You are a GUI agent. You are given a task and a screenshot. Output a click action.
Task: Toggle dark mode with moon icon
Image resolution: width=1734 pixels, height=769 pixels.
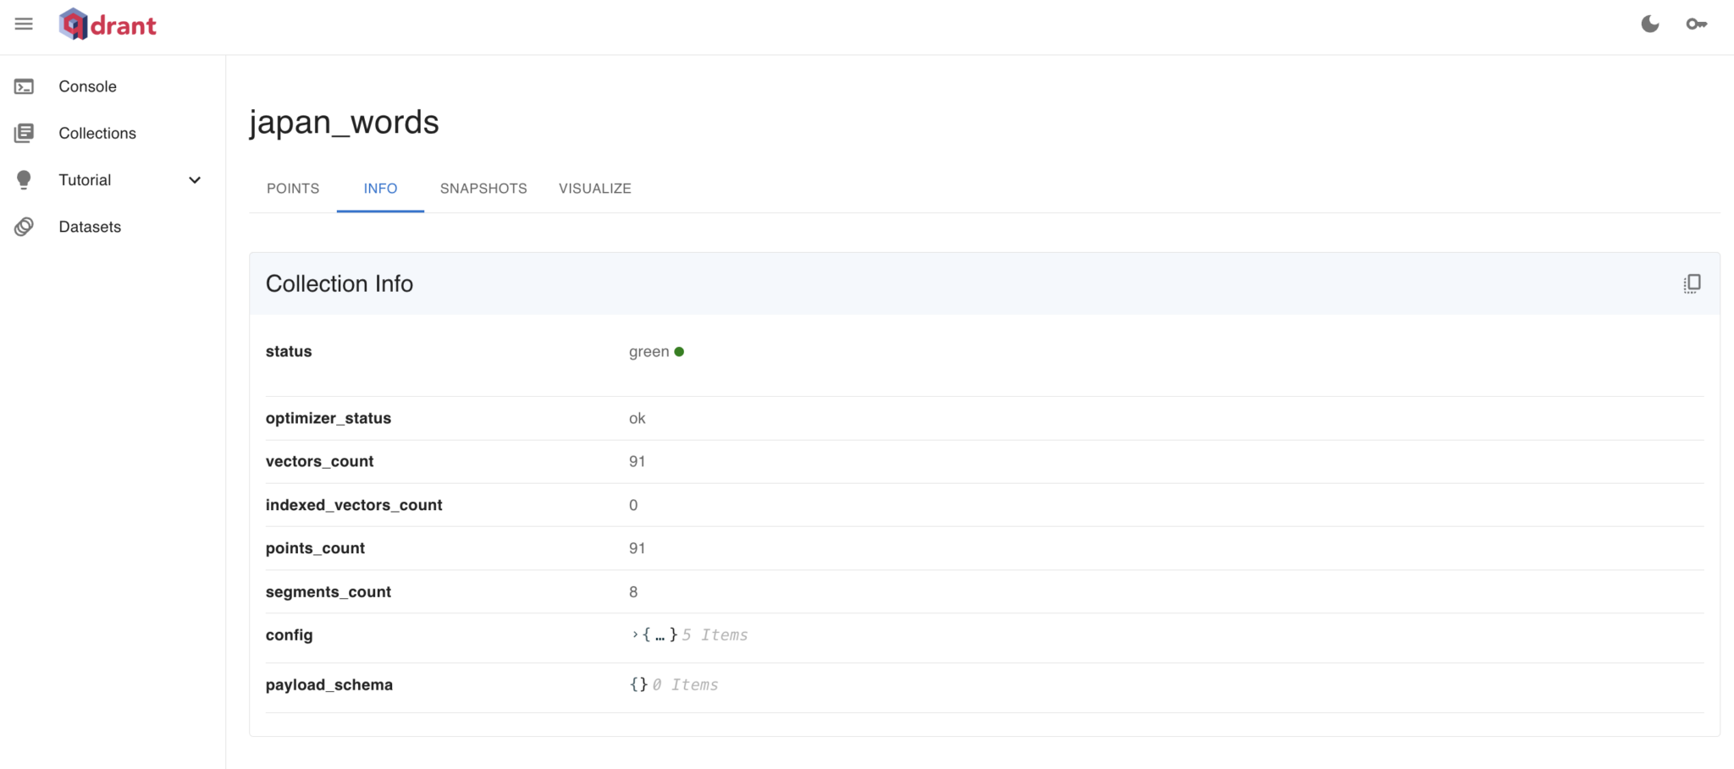[1649, 25]
